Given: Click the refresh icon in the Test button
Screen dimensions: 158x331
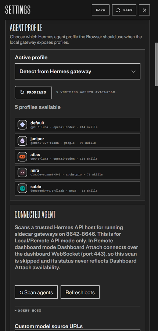Looking at the screenshot, I should pos(118,10).
